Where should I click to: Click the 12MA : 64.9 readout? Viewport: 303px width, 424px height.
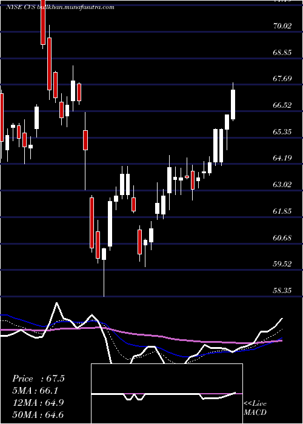click(x=38, y=403)
